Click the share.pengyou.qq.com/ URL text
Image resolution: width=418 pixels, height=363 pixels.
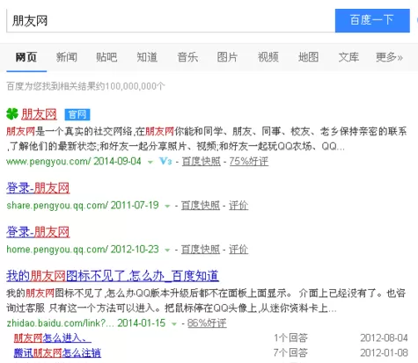[57, 206]
